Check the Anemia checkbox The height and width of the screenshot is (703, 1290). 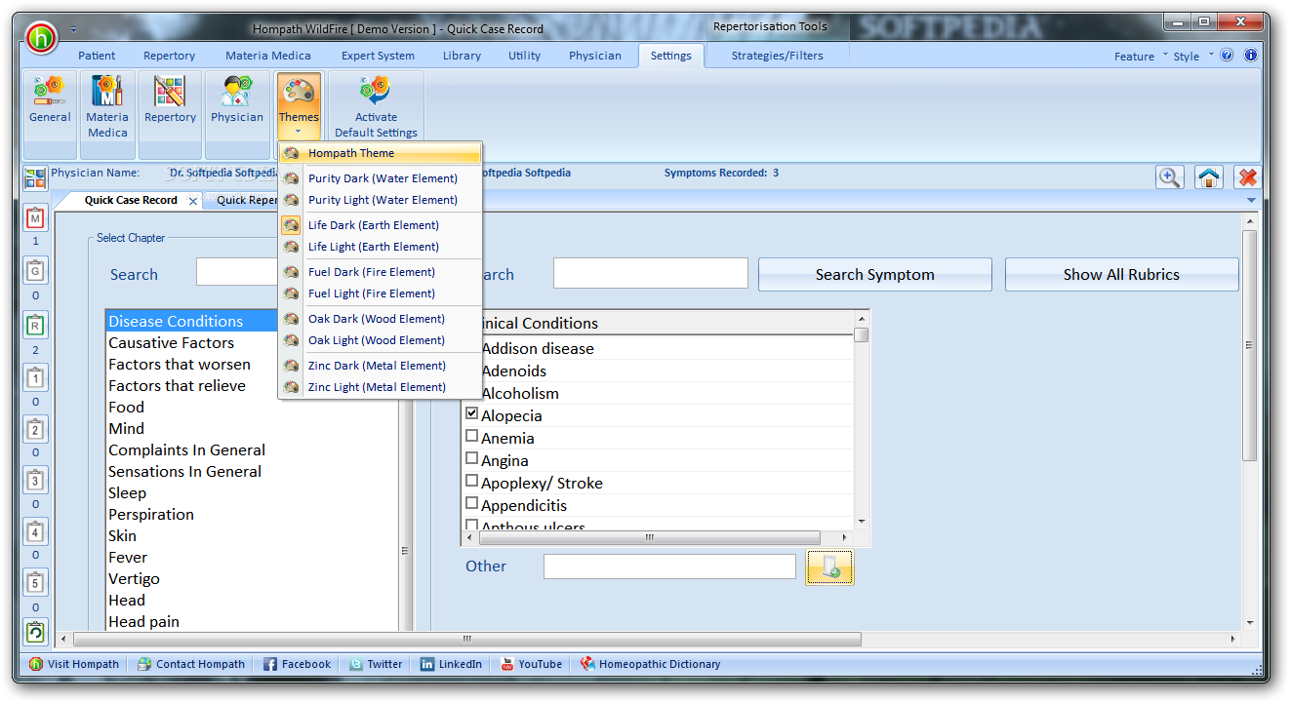(472, 436)
